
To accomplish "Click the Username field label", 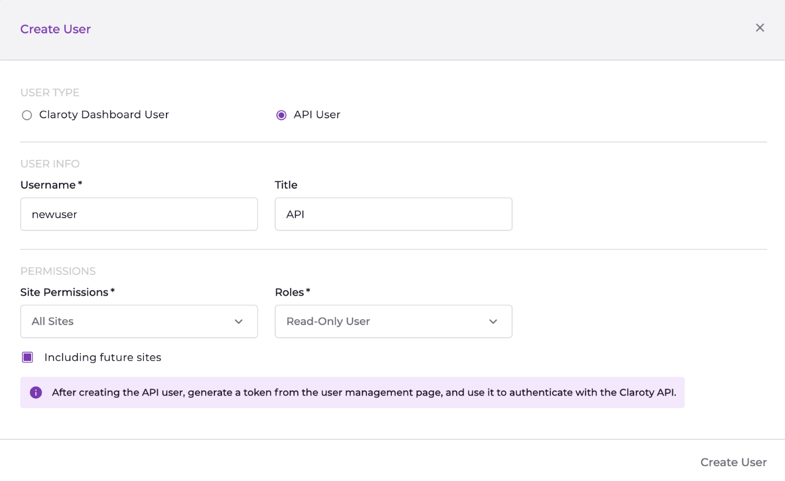I will click(x=49, y=185).
